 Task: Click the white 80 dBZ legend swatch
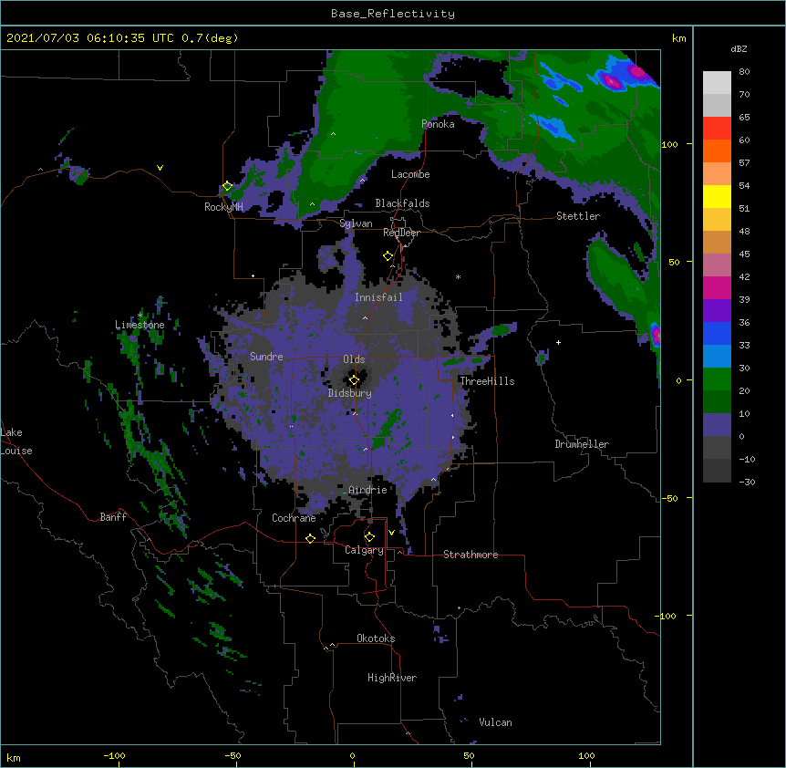click(717, 83)
